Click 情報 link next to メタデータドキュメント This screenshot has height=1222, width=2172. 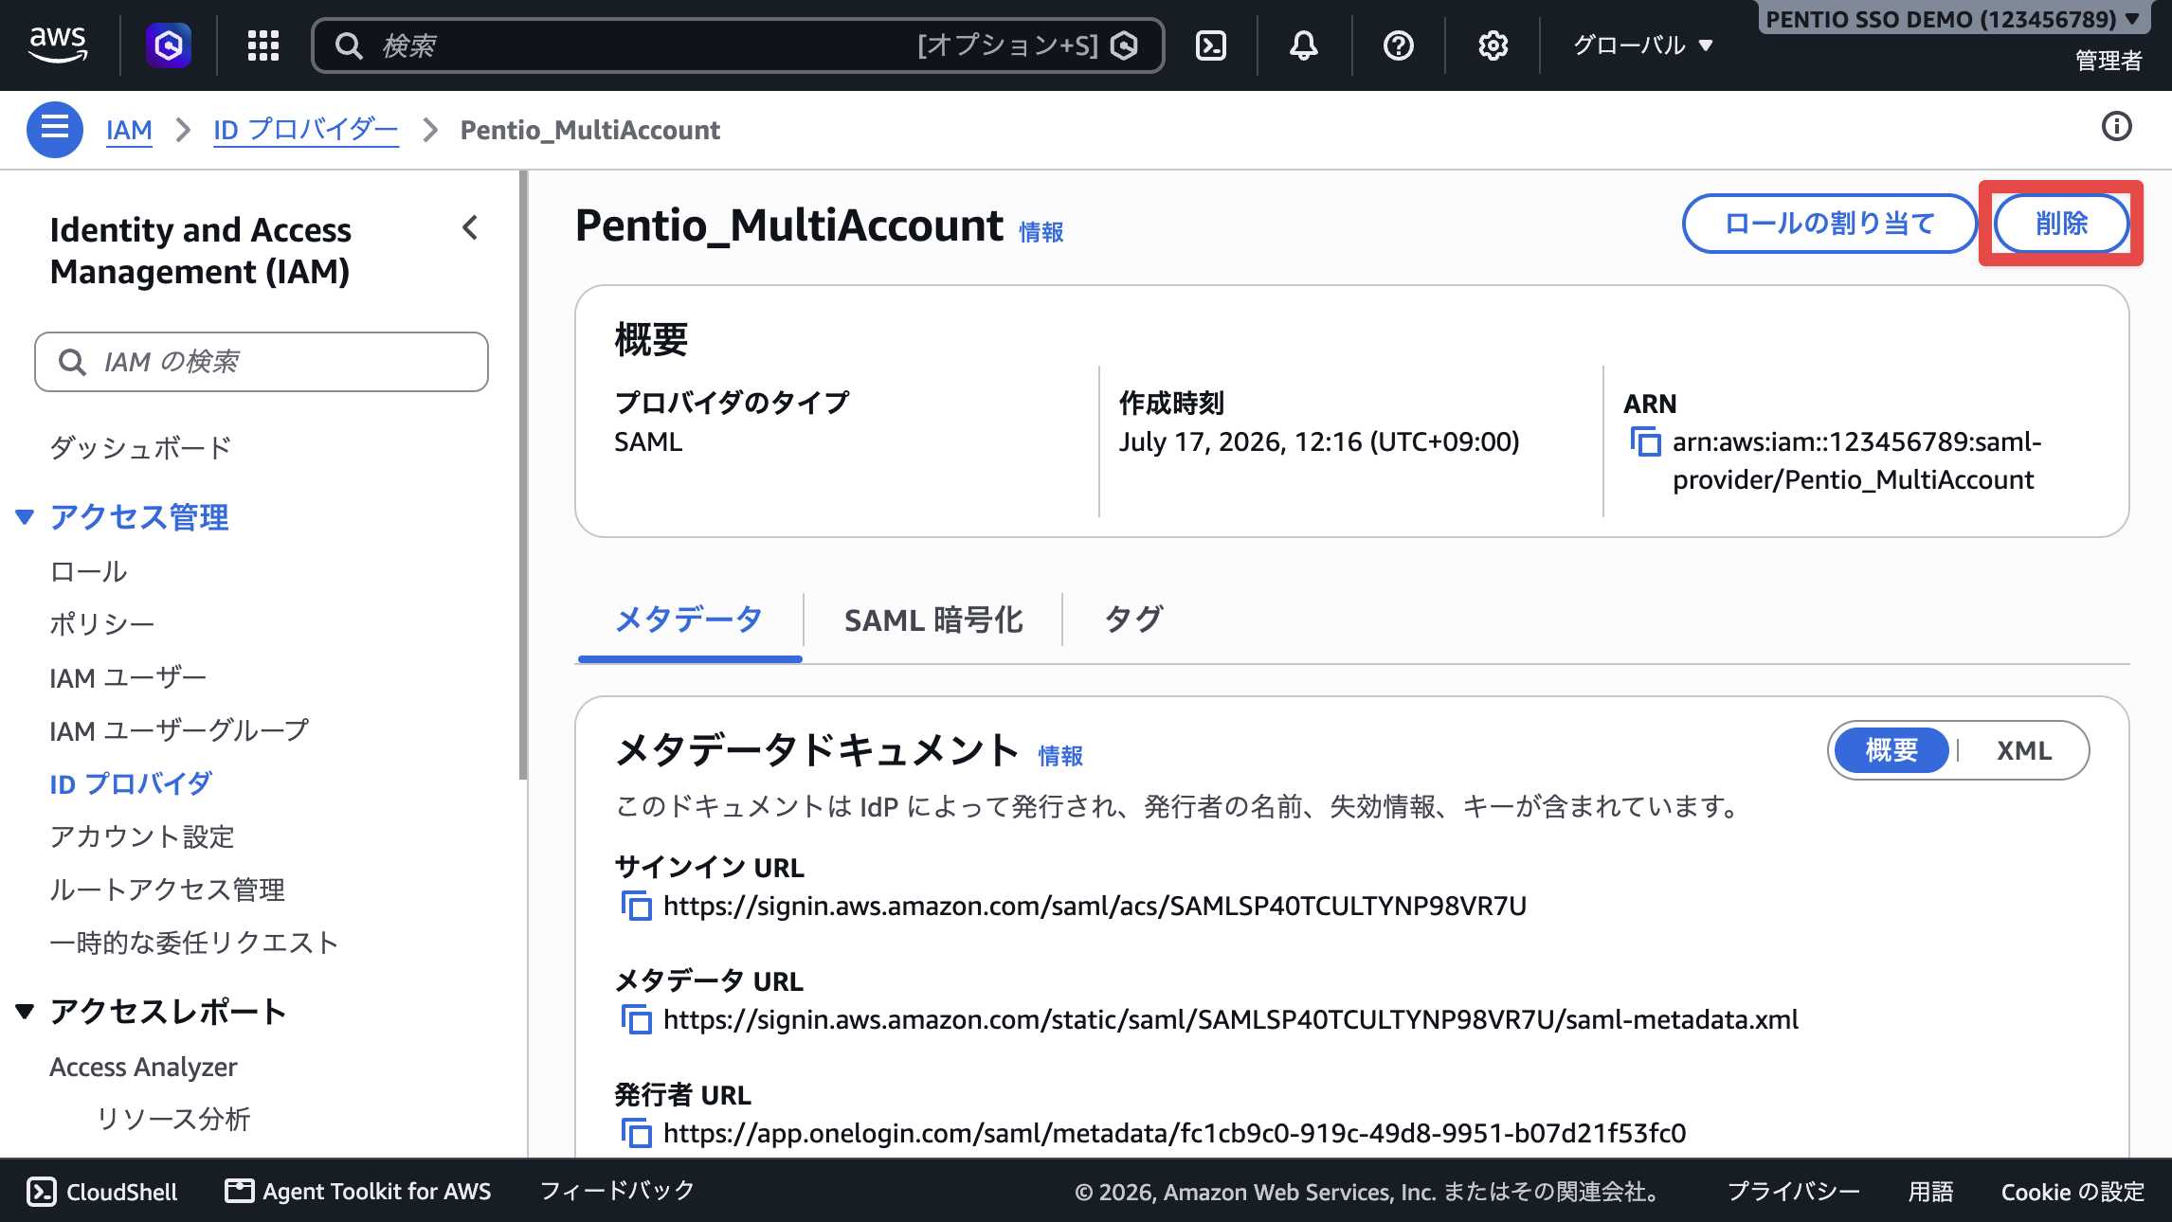tap(1059, 756)
